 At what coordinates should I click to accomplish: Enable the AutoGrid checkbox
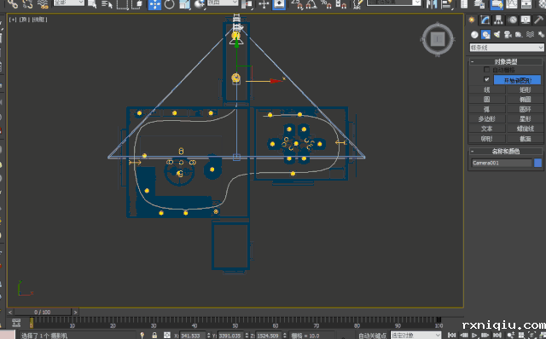pyautogui.click(x=487, y=70)
